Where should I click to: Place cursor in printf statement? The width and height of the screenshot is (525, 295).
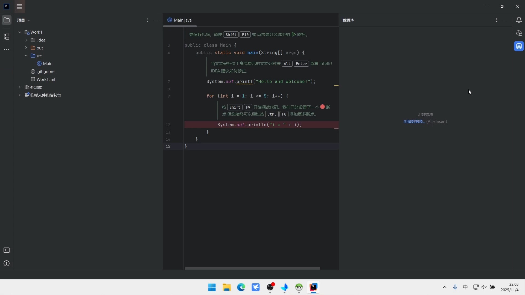tap(261, 82)
